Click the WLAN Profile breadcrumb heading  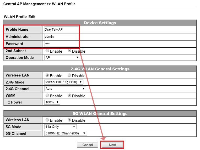[64, 4]
